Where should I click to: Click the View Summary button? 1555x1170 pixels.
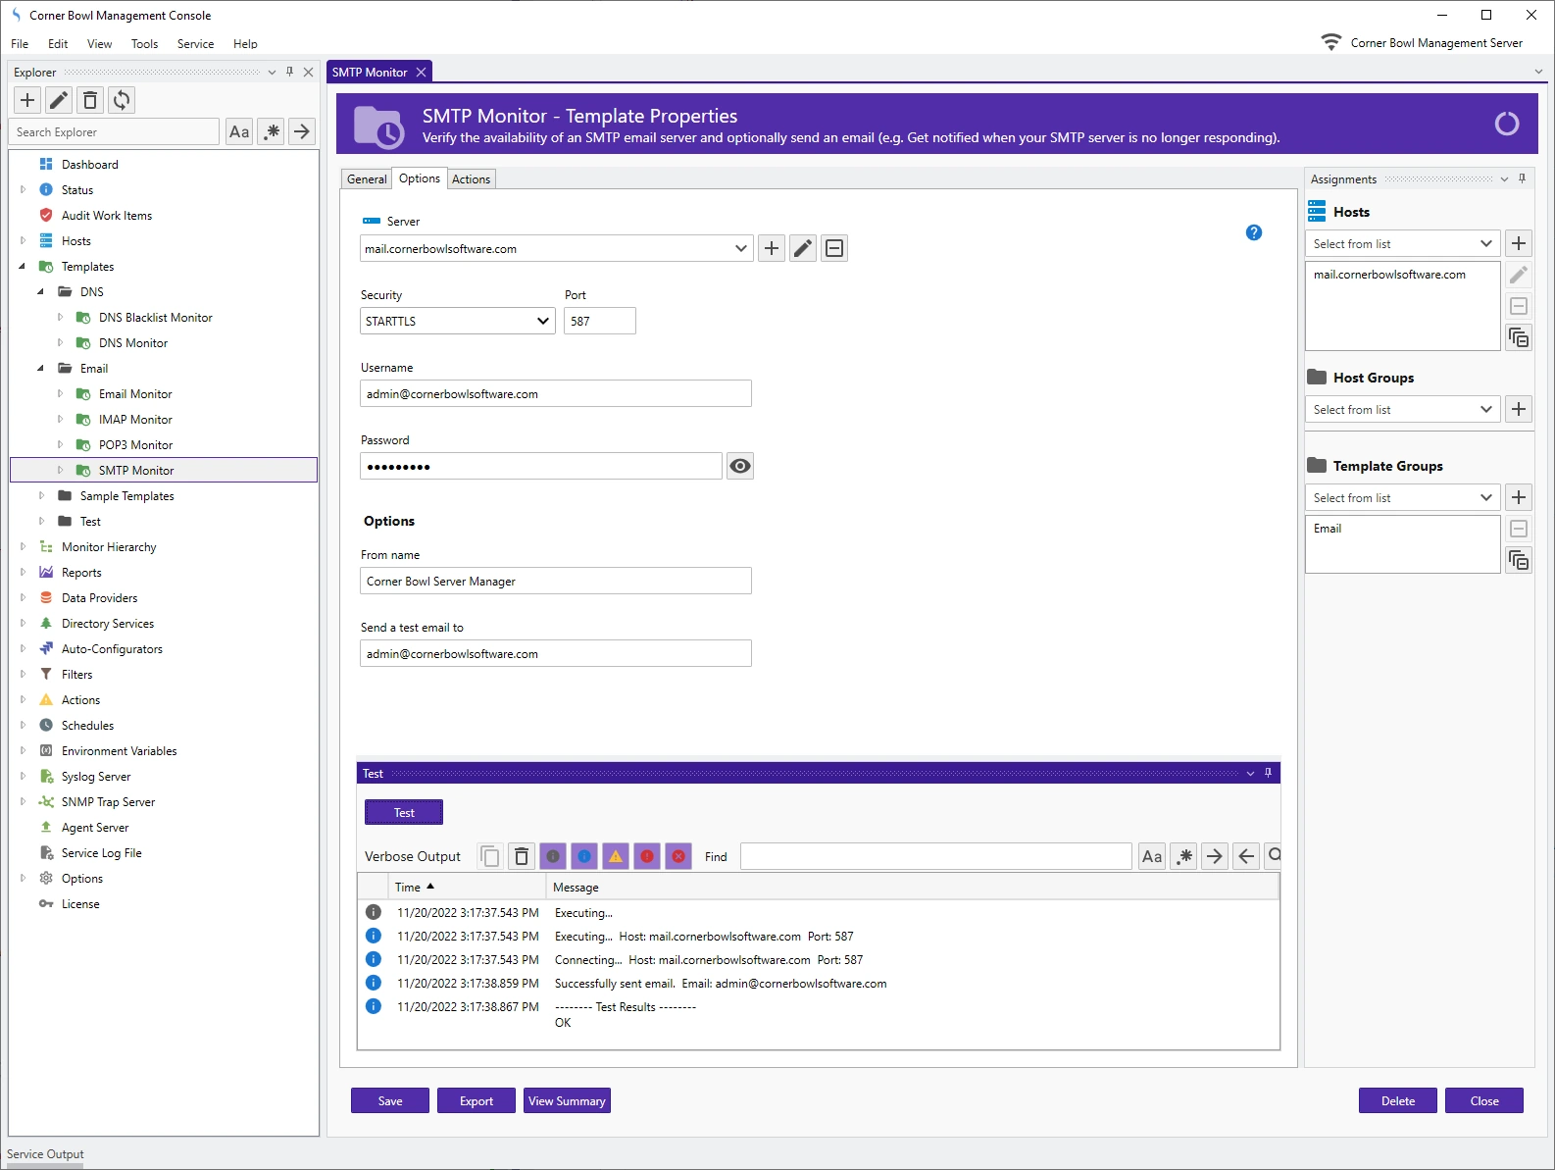point(567,1100)
